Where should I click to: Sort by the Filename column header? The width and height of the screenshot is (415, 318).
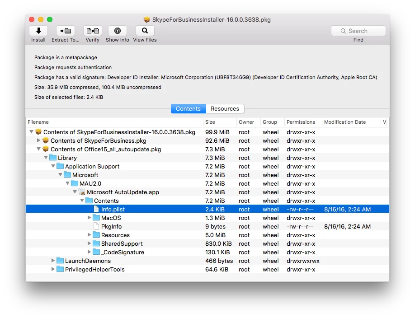coord(114,122)
